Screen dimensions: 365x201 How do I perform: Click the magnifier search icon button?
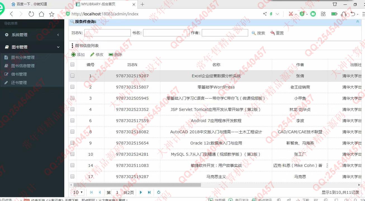(x=253, y=33)
